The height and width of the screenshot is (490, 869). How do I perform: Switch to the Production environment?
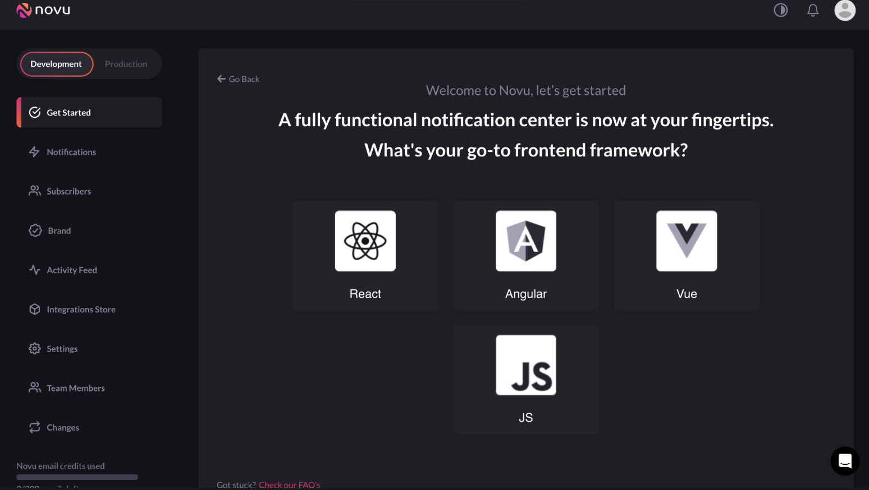click(126, 63)
